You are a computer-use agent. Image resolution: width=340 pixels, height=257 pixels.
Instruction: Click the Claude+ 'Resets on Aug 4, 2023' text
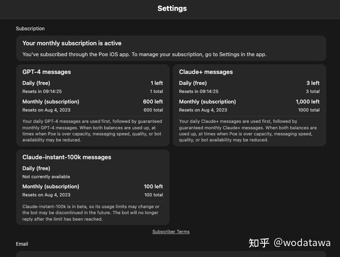pyautogui.click(x=203, y=109)
